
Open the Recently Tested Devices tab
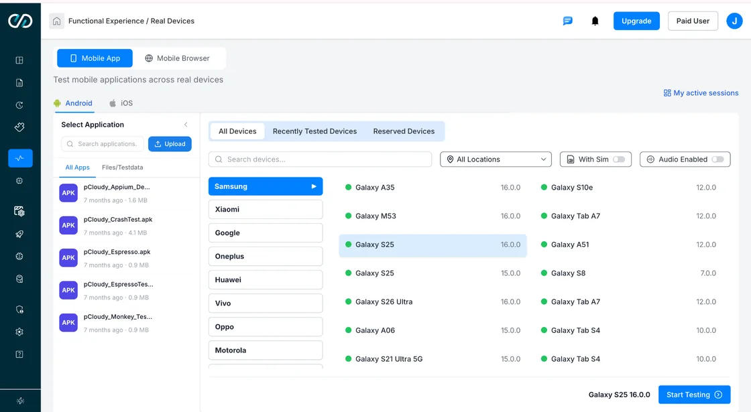pos(314,131)
